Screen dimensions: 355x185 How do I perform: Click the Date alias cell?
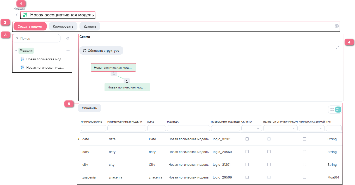152,139
